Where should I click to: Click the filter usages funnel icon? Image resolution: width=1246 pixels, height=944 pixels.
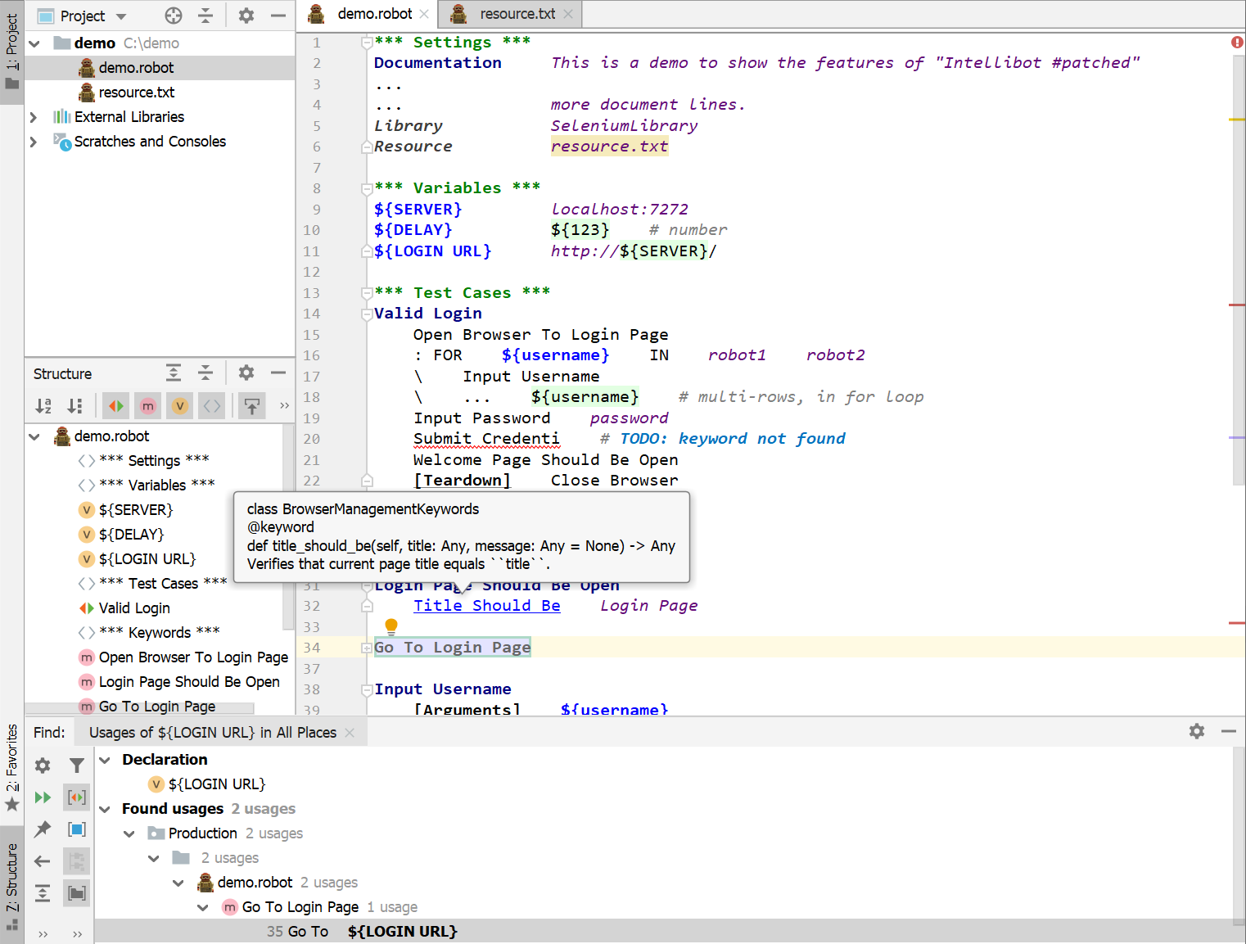77,766
